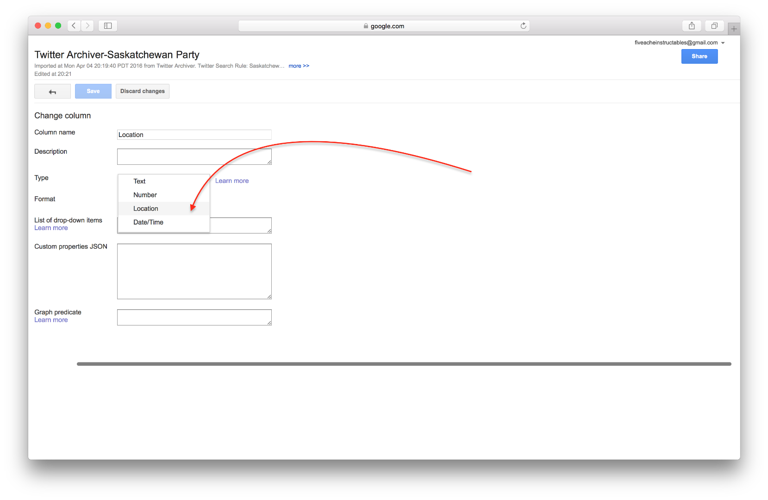The image size is (768, 500).
Task: Reload the current page
Action: pyautogui.click(x=523, y=25)
